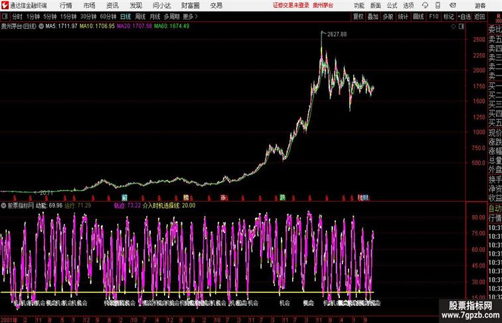Open the 资讯 menu
The width and height of the screenshot is (502, 323).
(x=112, y=5)
